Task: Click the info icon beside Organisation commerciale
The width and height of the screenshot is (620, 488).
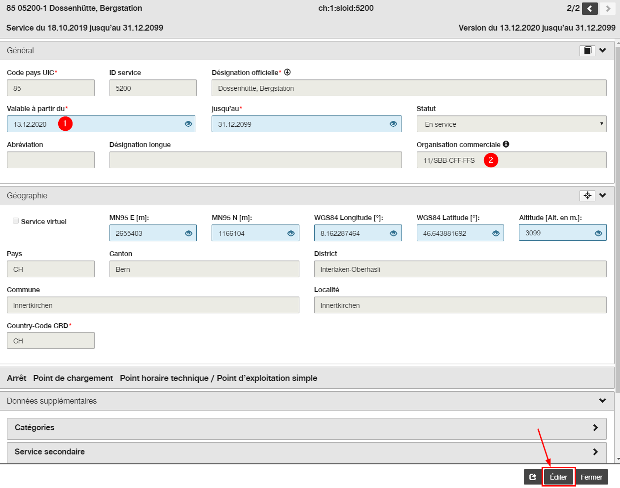Action: [x=506, y=144]
